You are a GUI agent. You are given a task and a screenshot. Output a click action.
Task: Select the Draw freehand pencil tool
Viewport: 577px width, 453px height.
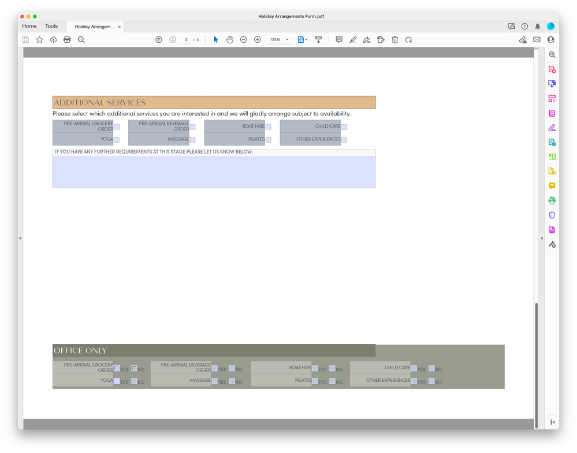[353, 39]
